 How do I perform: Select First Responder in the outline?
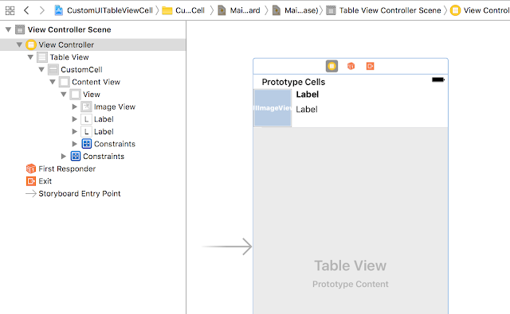tap(61, 169)
